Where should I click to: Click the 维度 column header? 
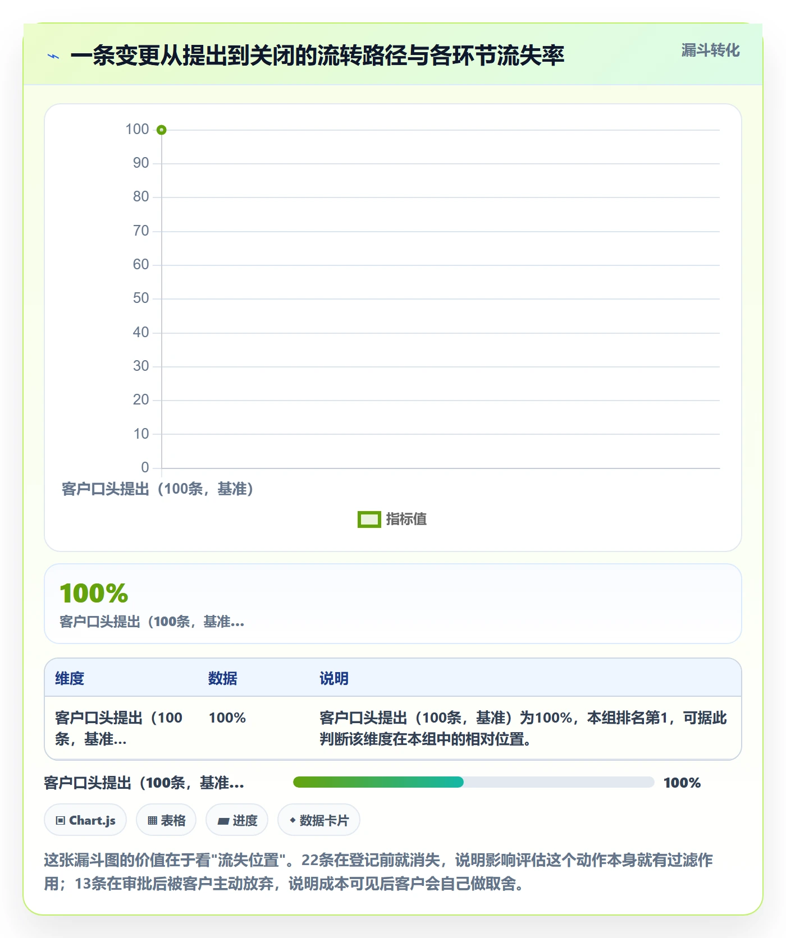70,678
